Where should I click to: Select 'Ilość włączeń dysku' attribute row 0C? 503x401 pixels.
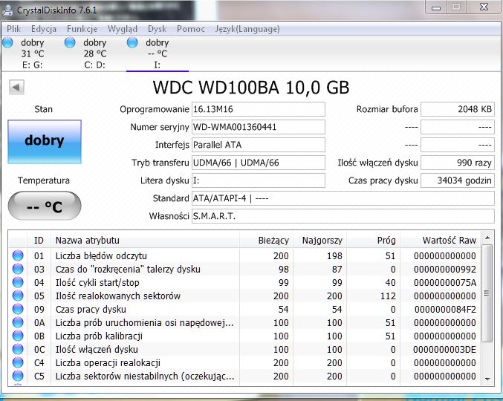(244, 349)
